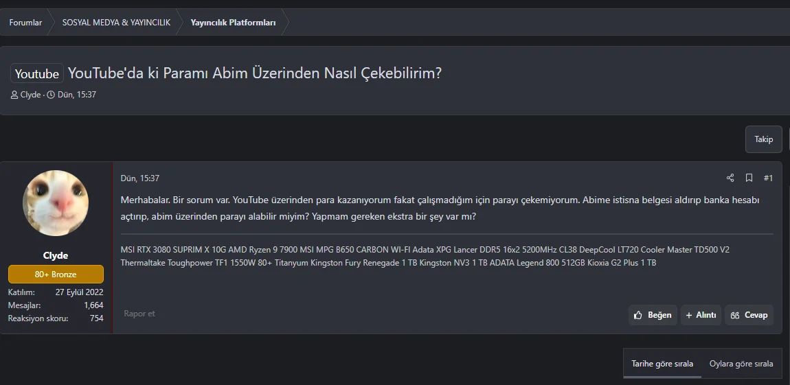Viewport: 790px width, 385px height.
Task: Click the plus icon beside Alıntı
Action: (x=689, y=315)
